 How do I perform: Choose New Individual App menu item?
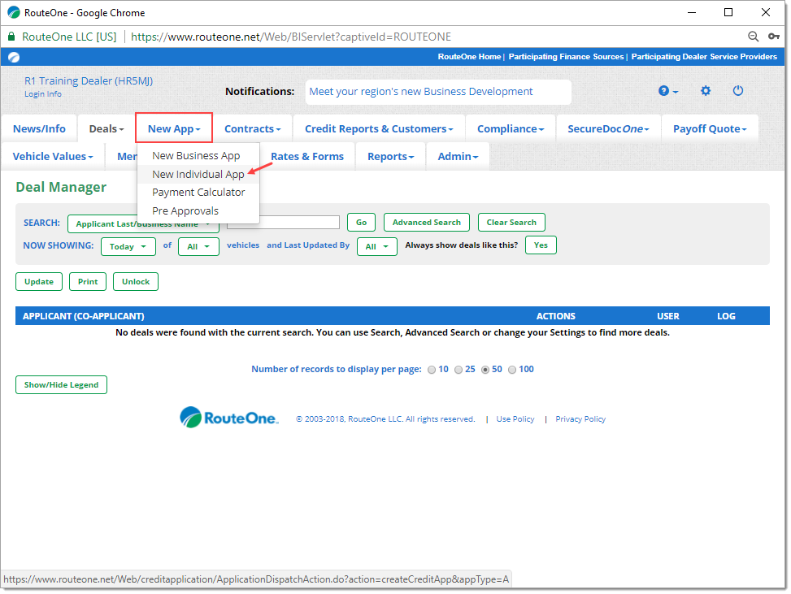point(198,175)
